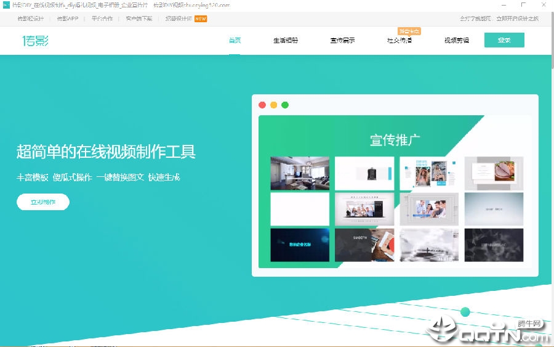Close the window
The height and width of the screenshot is (347, 554).
pos(544,5)
